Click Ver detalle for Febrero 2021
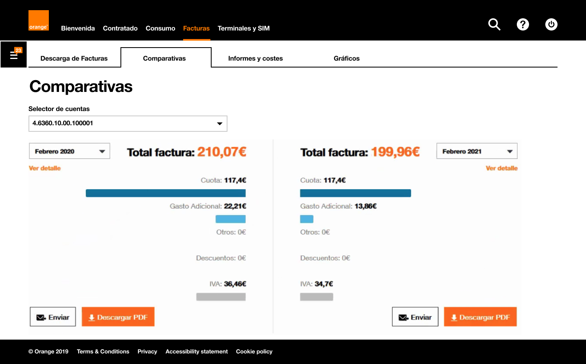This screenshot has height=364, width=586. click(501, 168)
